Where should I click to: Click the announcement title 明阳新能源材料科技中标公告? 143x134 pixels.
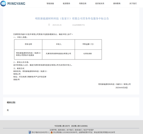(72, 19)
